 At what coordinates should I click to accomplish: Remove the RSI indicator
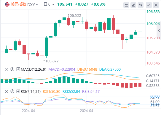(7, 91)
